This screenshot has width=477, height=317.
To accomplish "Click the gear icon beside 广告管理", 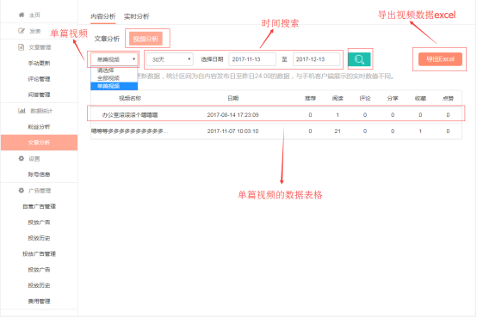I will pyautogui.click(x=21, y=190).
